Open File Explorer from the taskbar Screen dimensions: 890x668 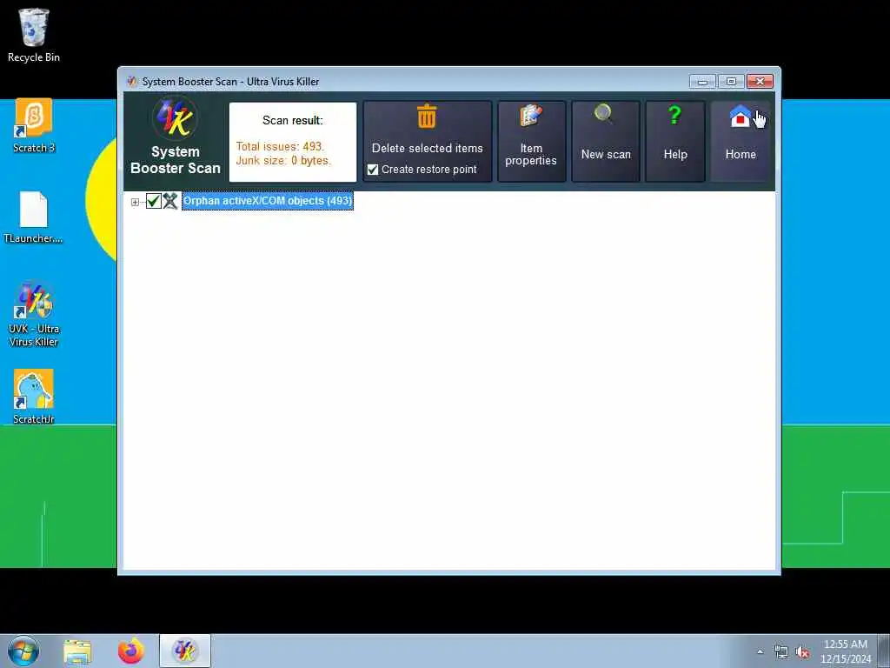[x=77, y=651]
